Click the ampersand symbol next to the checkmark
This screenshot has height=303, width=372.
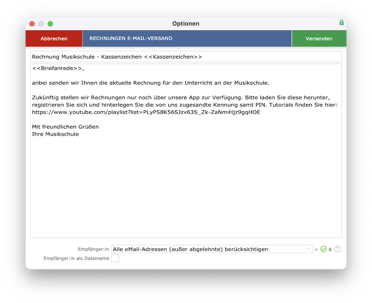pyautogui.click(x=330, y=249)
